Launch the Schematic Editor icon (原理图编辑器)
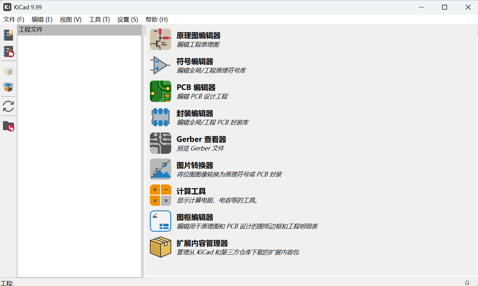The image size is (478, 286). point(161,39)
